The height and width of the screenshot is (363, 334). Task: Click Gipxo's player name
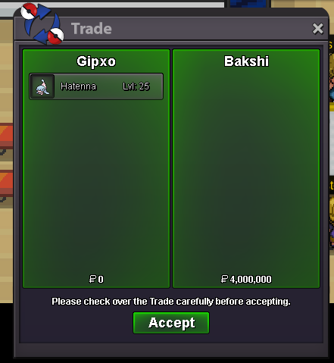click(x=96, y=61)
